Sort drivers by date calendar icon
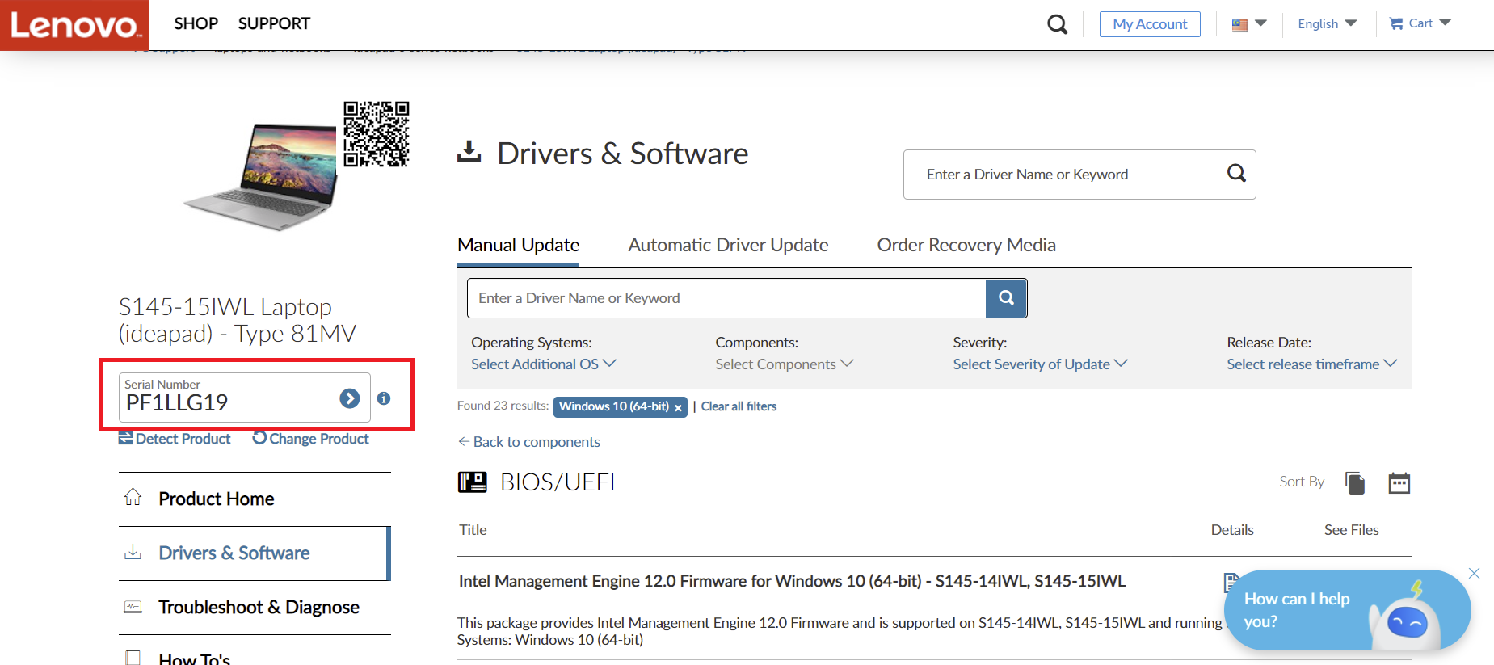The width and height of the screenshot is (1494, 665). click(x=1399, y=483)
